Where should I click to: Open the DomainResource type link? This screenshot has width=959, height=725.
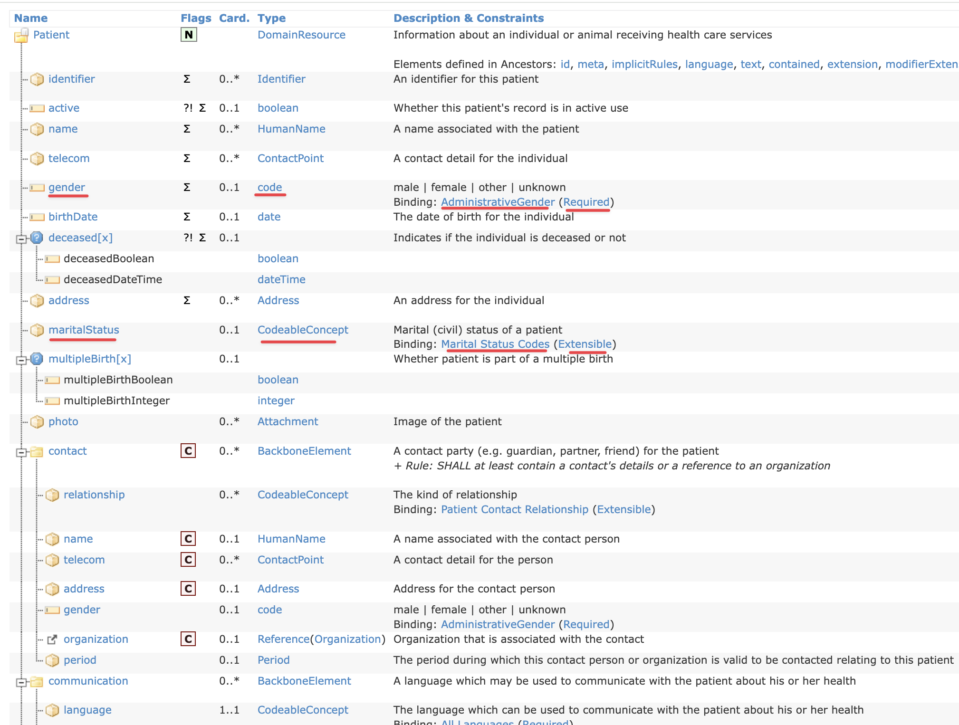[301, 35]
